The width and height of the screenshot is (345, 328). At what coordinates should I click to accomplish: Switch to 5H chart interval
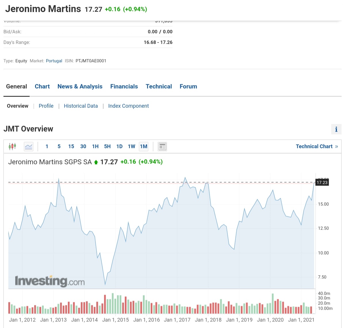click(x=107, y=146)
